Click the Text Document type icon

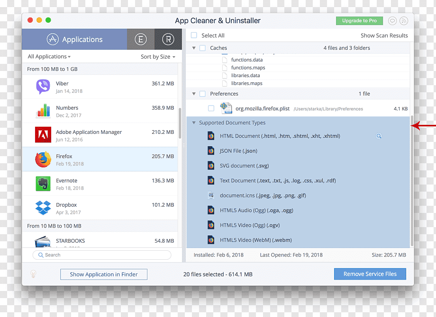211,180
